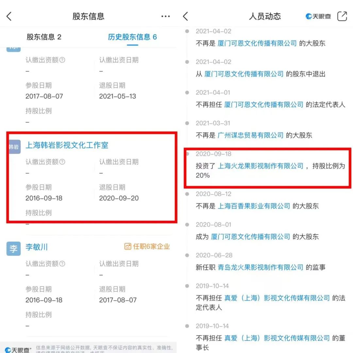Open 李敏川 profile link
353x353 pixels.
click(37, 247)
